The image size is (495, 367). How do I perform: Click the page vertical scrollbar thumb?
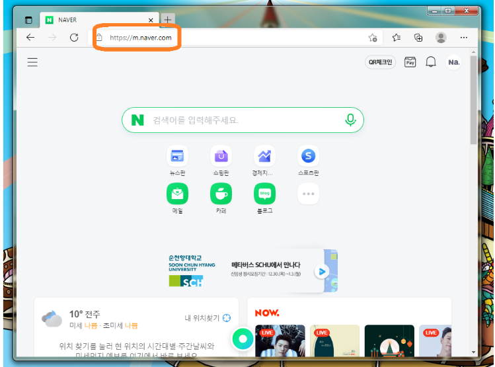tap(473, 100)
